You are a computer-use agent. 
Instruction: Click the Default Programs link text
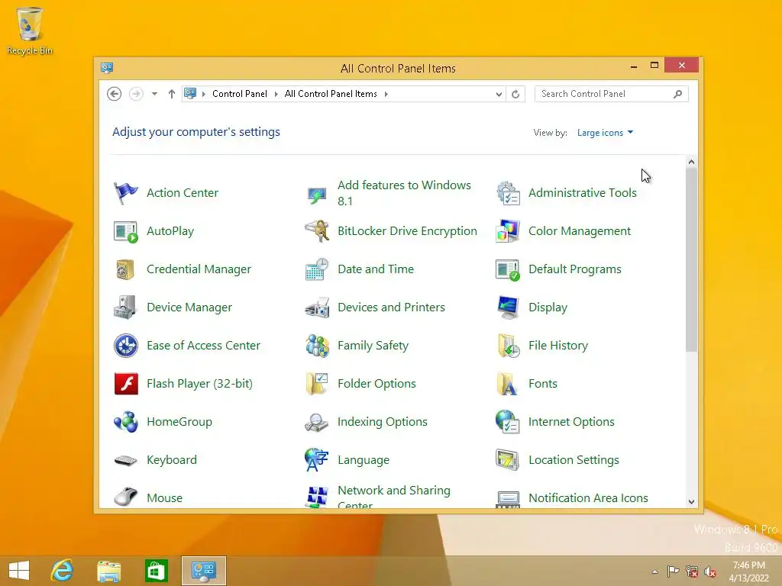575,269
